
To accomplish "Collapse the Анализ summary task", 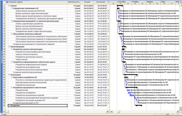I will point(9,6).
